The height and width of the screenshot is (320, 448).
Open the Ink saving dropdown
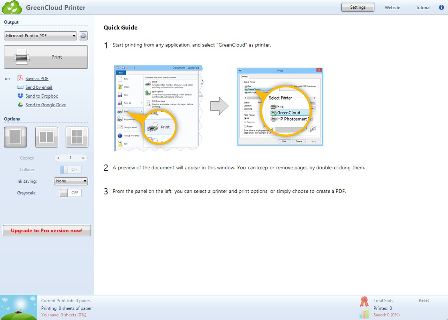pyautogui.click(x=71, y=181)
